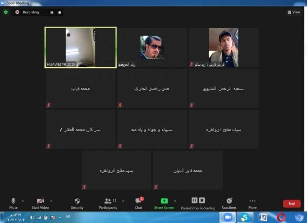Screen dimensions: 307x223
Task: Open Chat with the unread badge
Action: [138, 200]
